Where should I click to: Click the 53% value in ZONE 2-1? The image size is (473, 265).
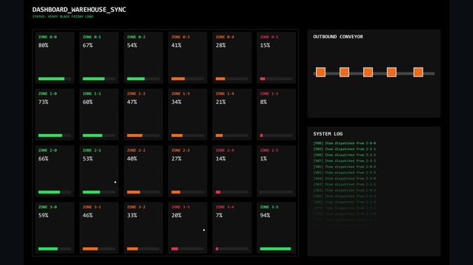[x=88, y=158]
